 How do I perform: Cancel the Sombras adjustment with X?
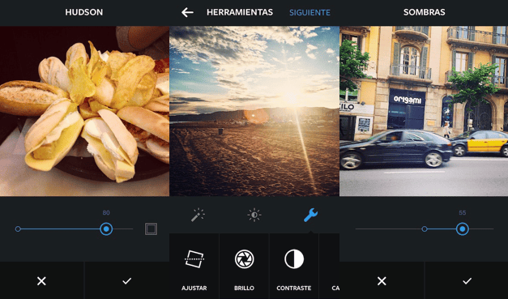(382, 281)
